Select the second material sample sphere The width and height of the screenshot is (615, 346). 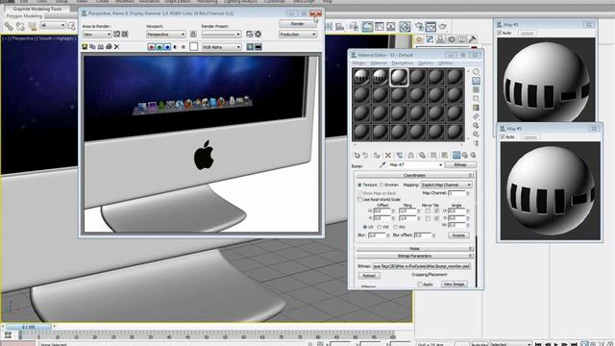380,77
